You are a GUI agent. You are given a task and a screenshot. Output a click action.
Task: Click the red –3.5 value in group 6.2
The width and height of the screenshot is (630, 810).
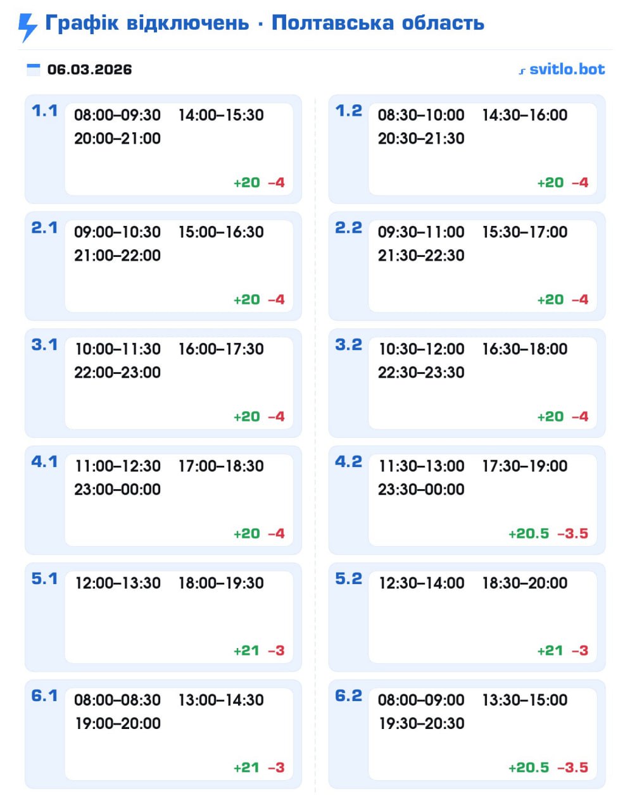(x=572, y=768)
